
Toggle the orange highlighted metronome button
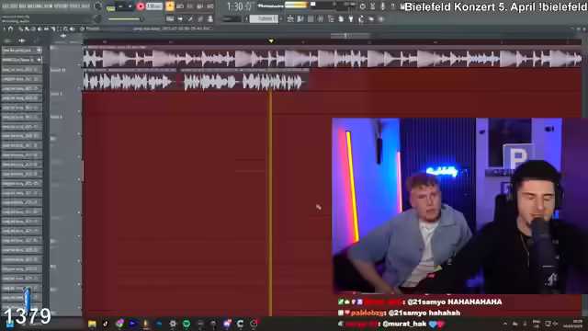point(170,6)
